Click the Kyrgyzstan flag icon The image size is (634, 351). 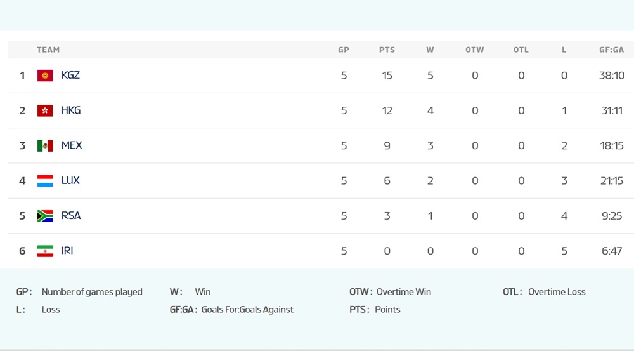tap(44, 76)
